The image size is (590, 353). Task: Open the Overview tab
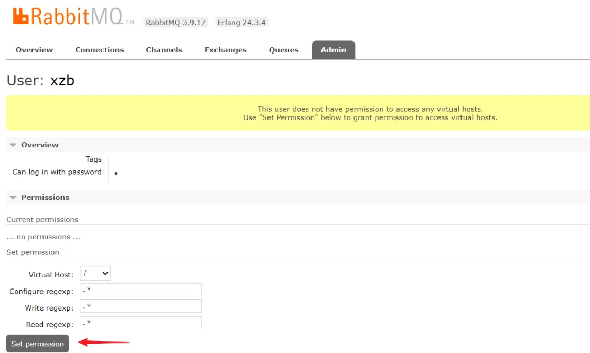[34, 50]
